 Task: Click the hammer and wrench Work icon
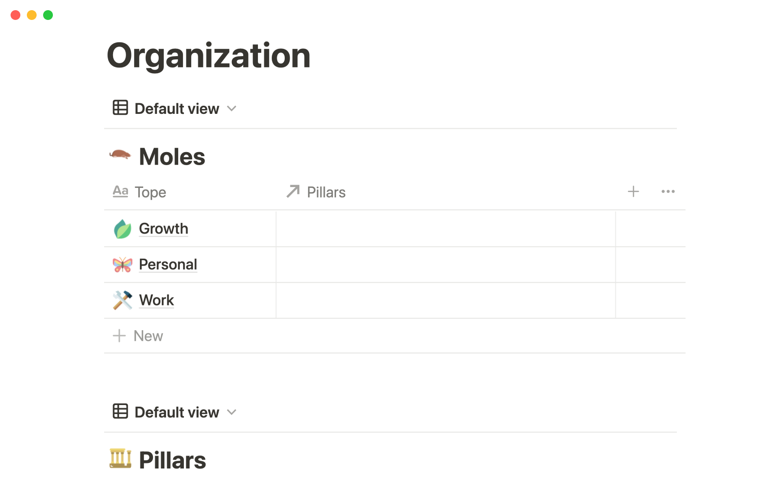(x=122, y=301)
